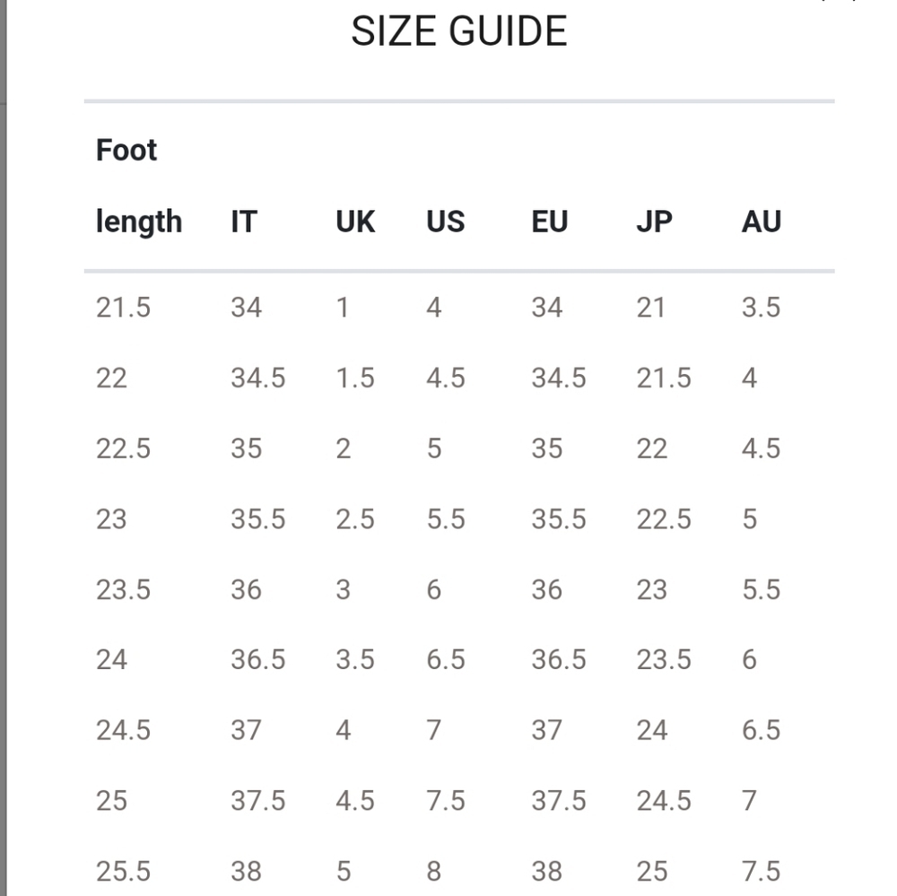Click the US 7.5 size value
This screenshot has height=896, width=897.
(x=446, y=801)
